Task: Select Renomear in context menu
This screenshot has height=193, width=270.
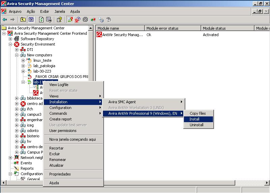Action: [73, 160]
